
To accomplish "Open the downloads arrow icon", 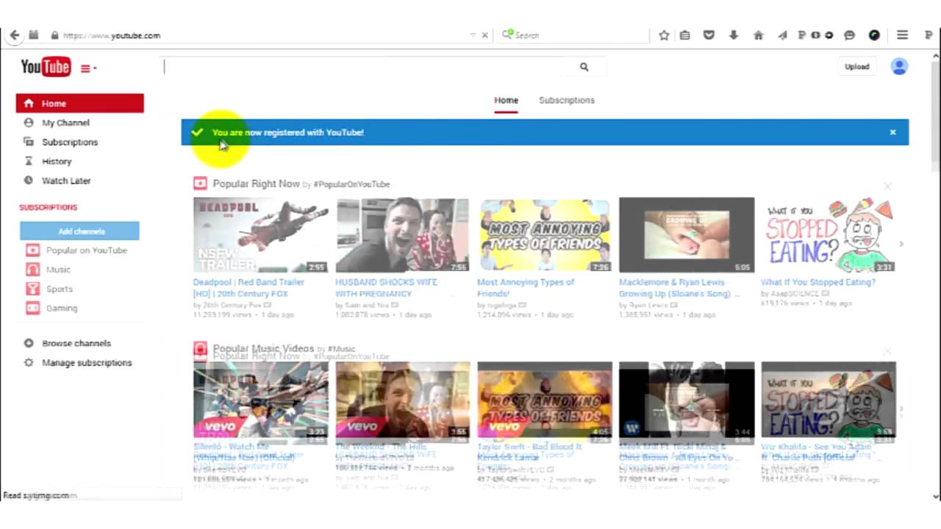I will 734,35.
